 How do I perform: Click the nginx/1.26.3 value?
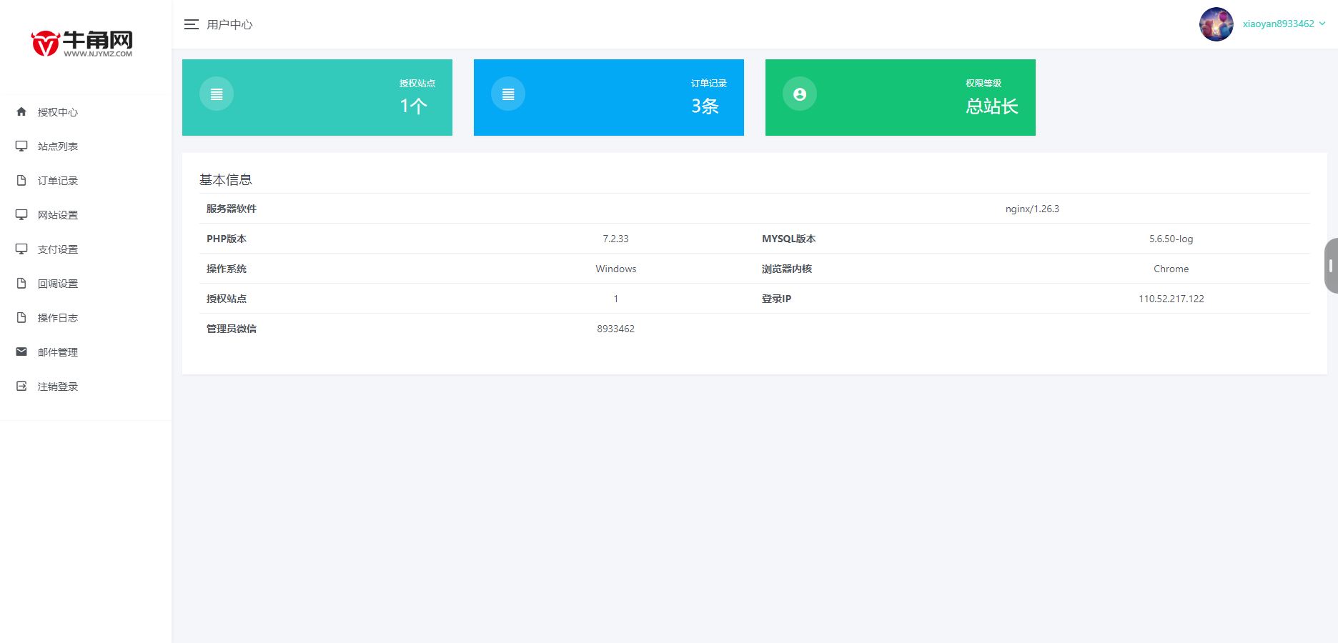click(x=1032, y=209)
